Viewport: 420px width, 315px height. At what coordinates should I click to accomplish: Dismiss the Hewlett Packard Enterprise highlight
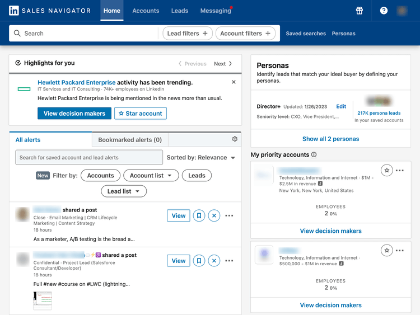click(234, 82)
